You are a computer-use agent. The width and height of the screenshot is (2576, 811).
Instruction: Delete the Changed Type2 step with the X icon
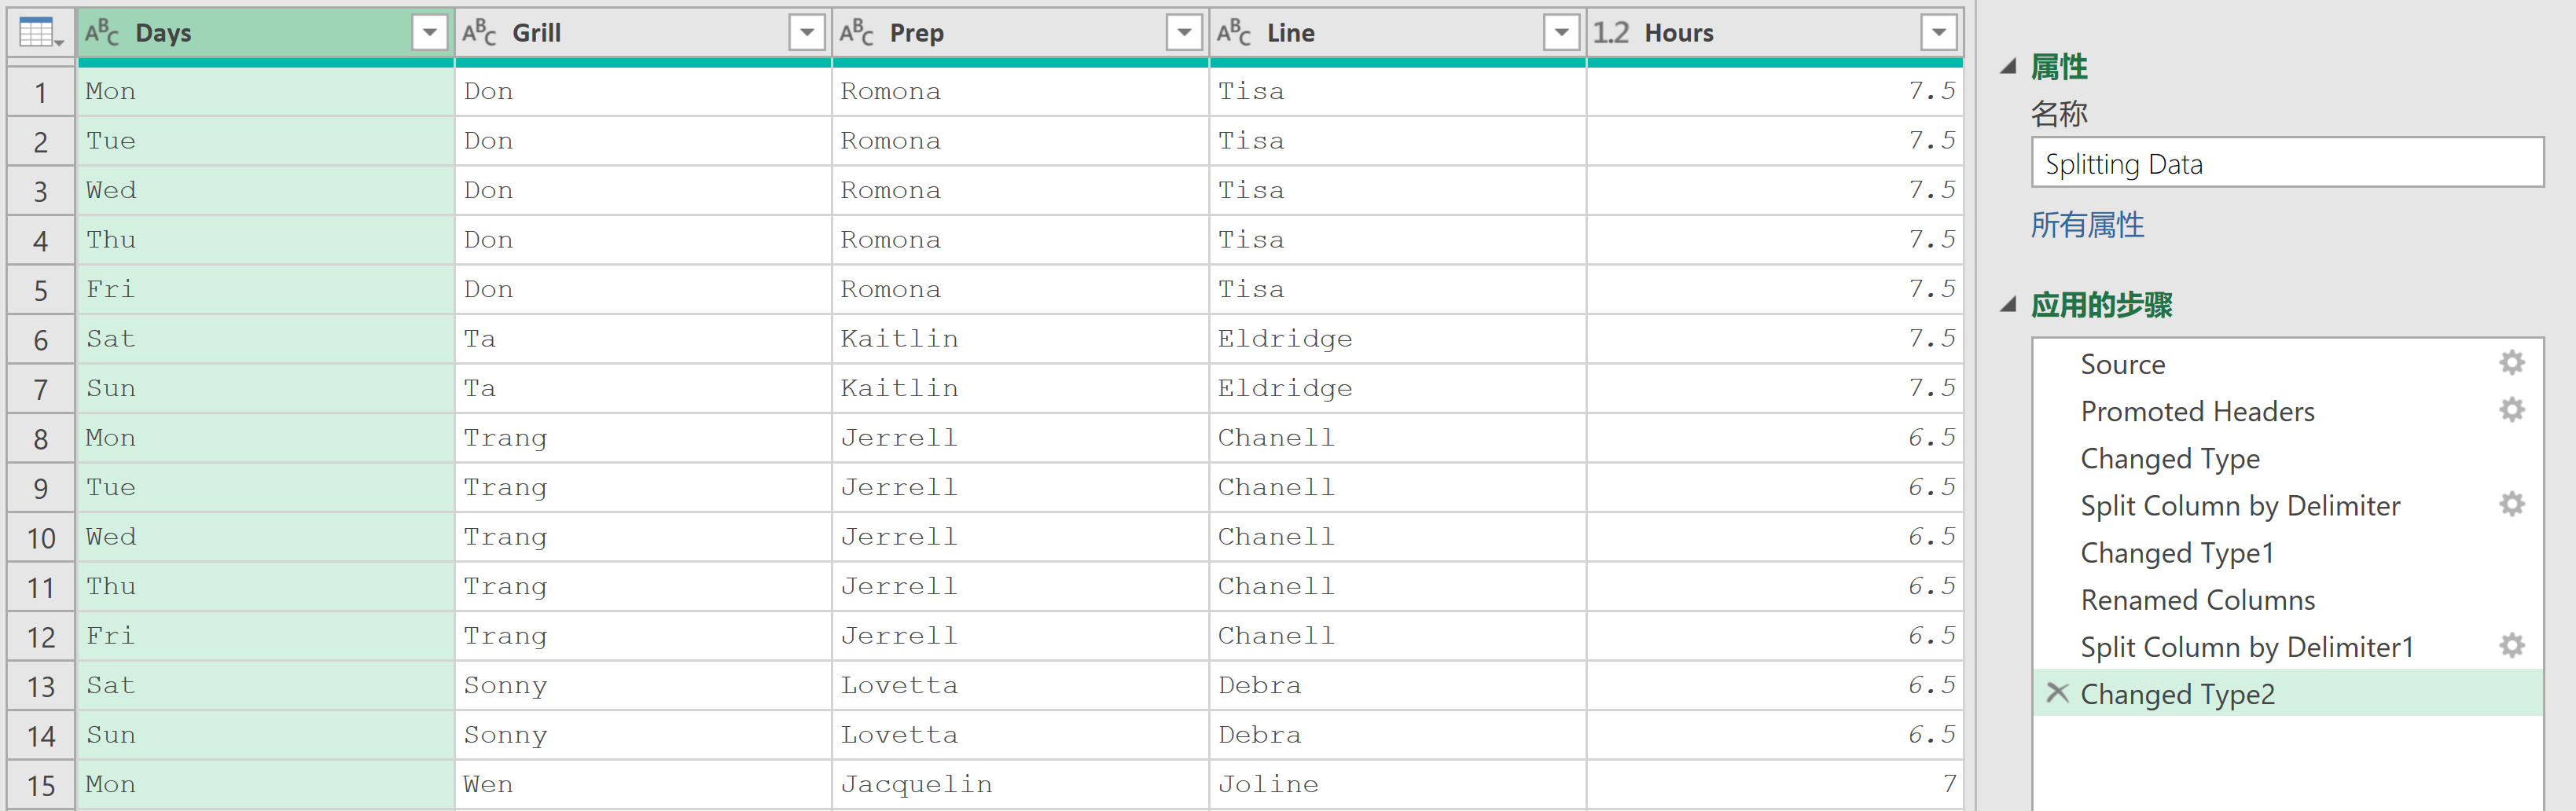pyautogui.click(x=2056, y=692)
